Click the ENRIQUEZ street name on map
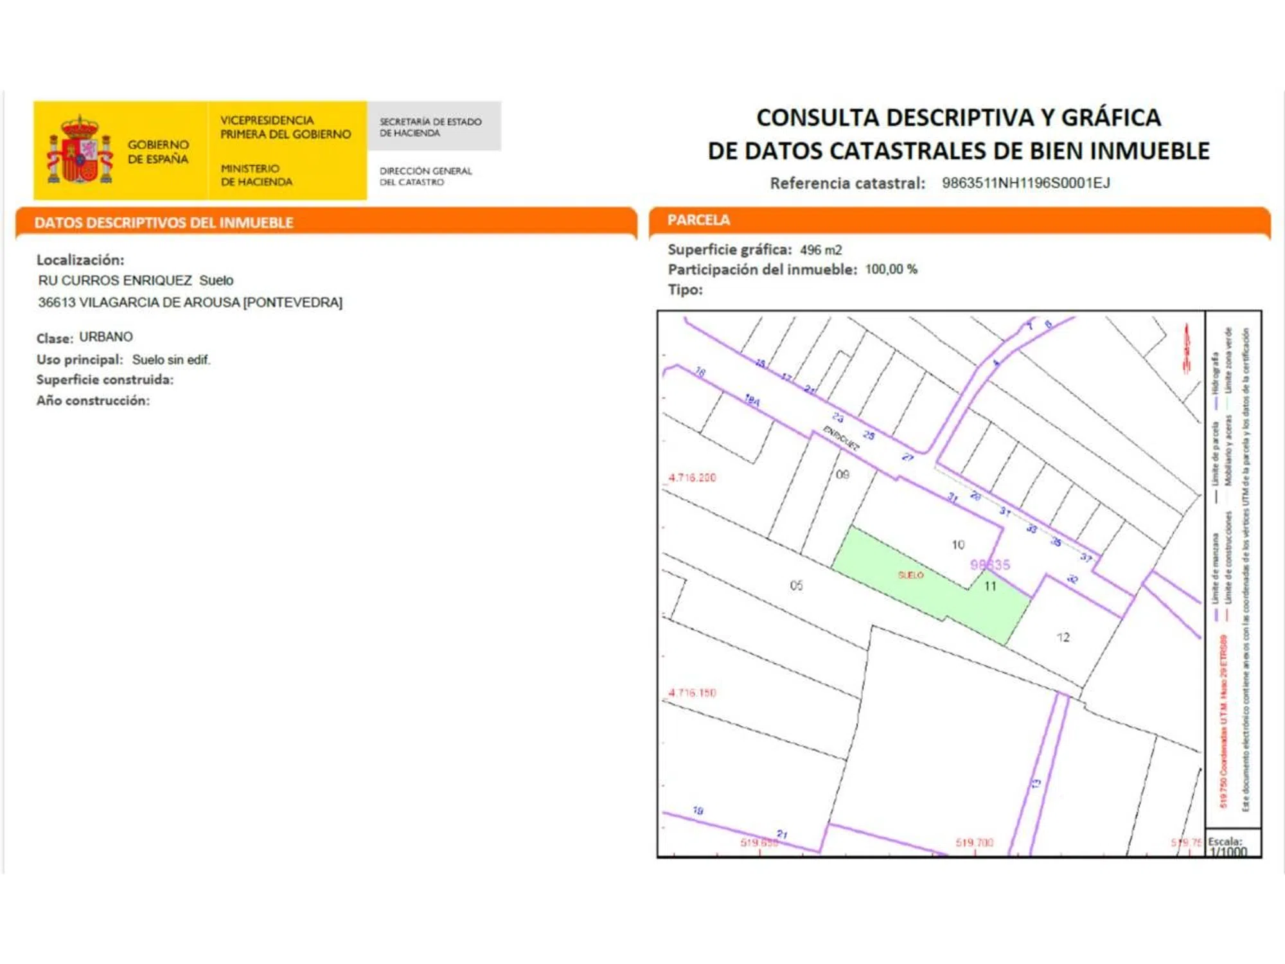 [x=841, y=438]
